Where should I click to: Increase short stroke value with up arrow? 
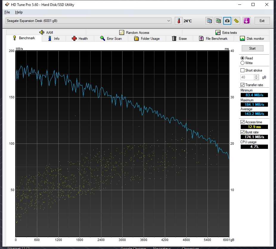click(256, 76)
